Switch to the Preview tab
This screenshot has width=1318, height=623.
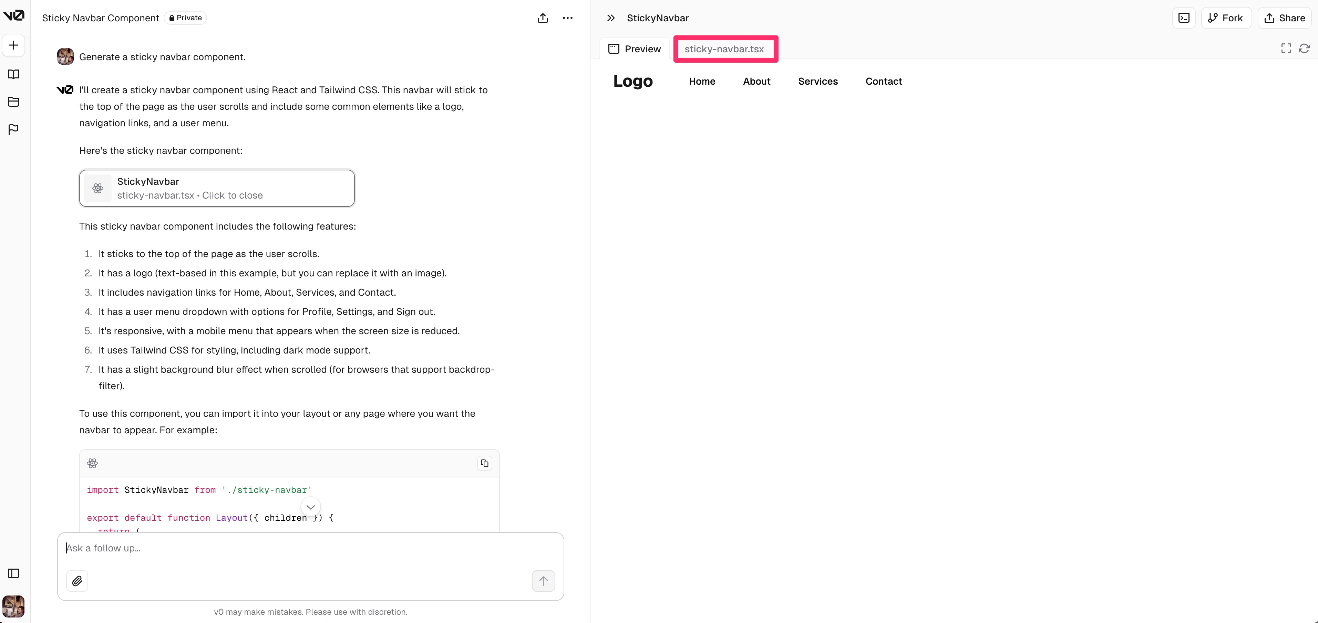click(x=635, y=49)
